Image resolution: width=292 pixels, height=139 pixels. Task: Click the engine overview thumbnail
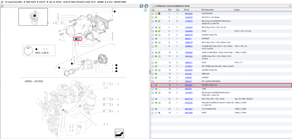tap(33, 17)
